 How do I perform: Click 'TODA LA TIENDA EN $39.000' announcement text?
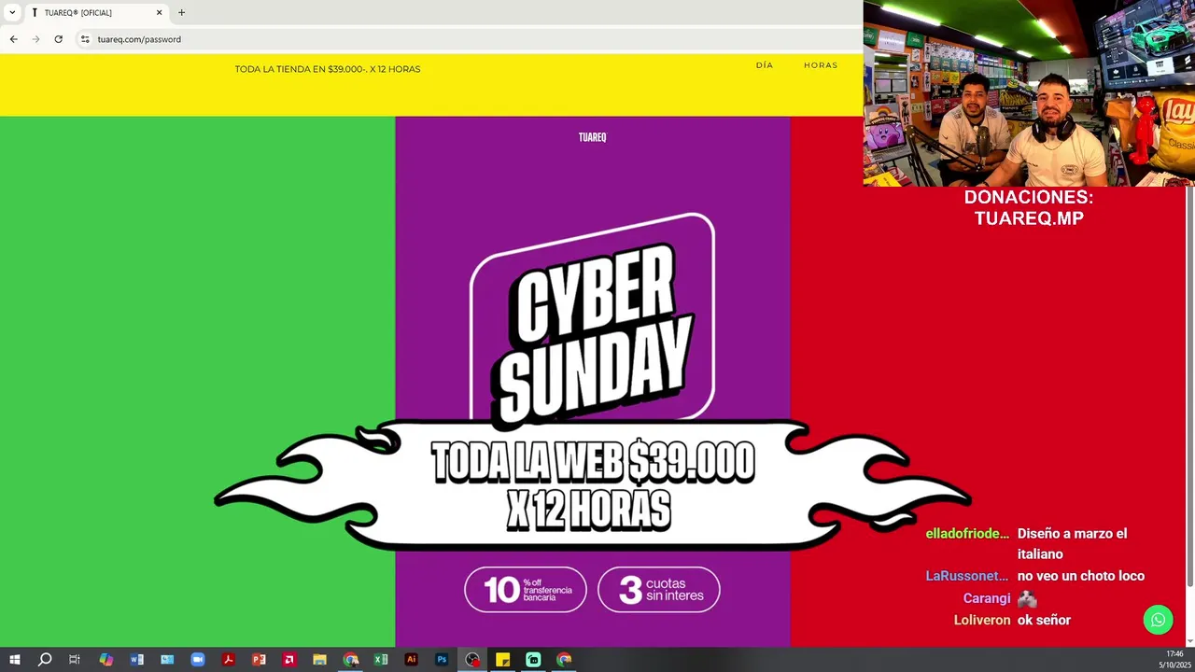(328, 69)
